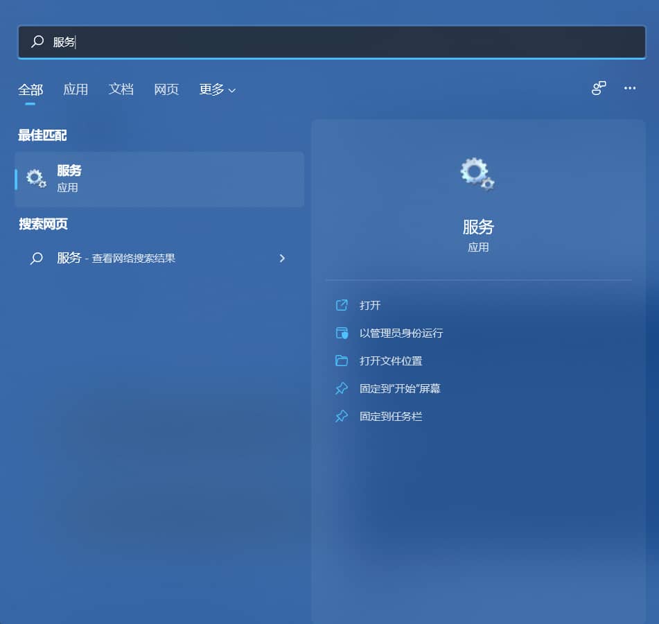
Task: Click the shield icon beside 以管理员身份运行
Action: pos(341,333)
